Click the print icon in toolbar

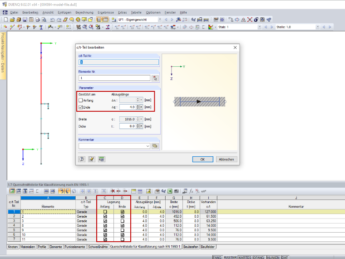(38, 20)
